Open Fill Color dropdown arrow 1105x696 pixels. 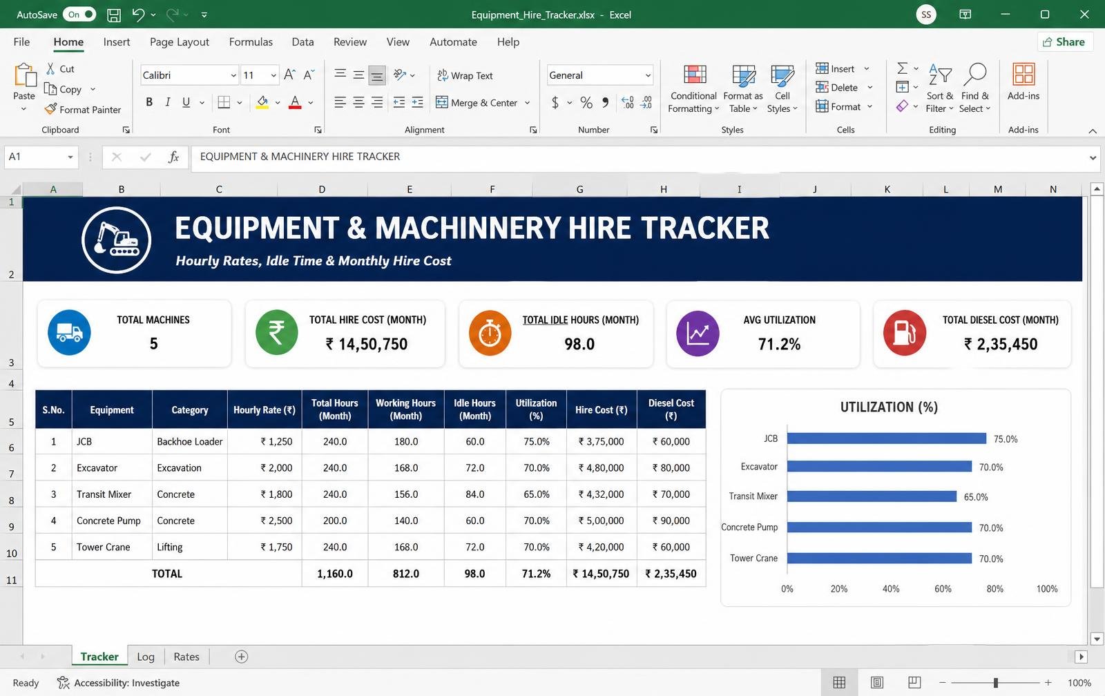pyautogui.click(x=278, y=103)
